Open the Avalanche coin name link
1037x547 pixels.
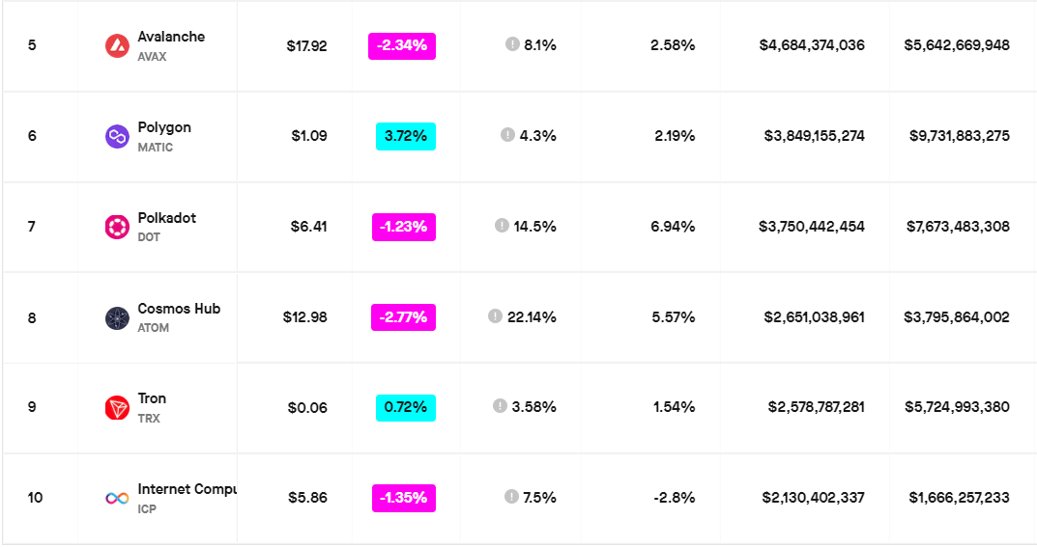[171, 37]
